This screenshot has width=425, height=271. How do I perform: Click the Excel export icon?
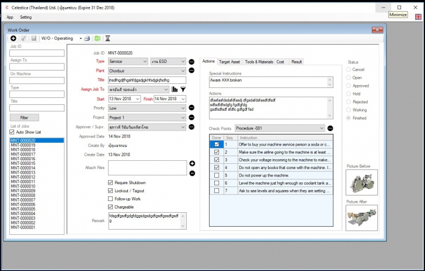97,38
